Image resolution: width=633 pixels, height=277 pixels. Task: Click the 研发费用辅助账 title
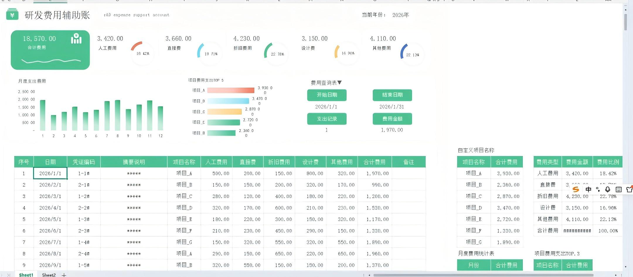click(x=57, y=15)
